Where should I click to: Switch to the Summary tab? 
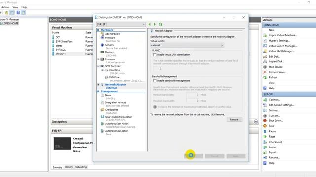(x=57, y=167)
